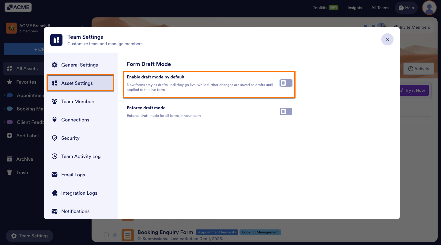Open General Settings gear icon
Screen dimensions: 441x245
click(x=55, y=65)
